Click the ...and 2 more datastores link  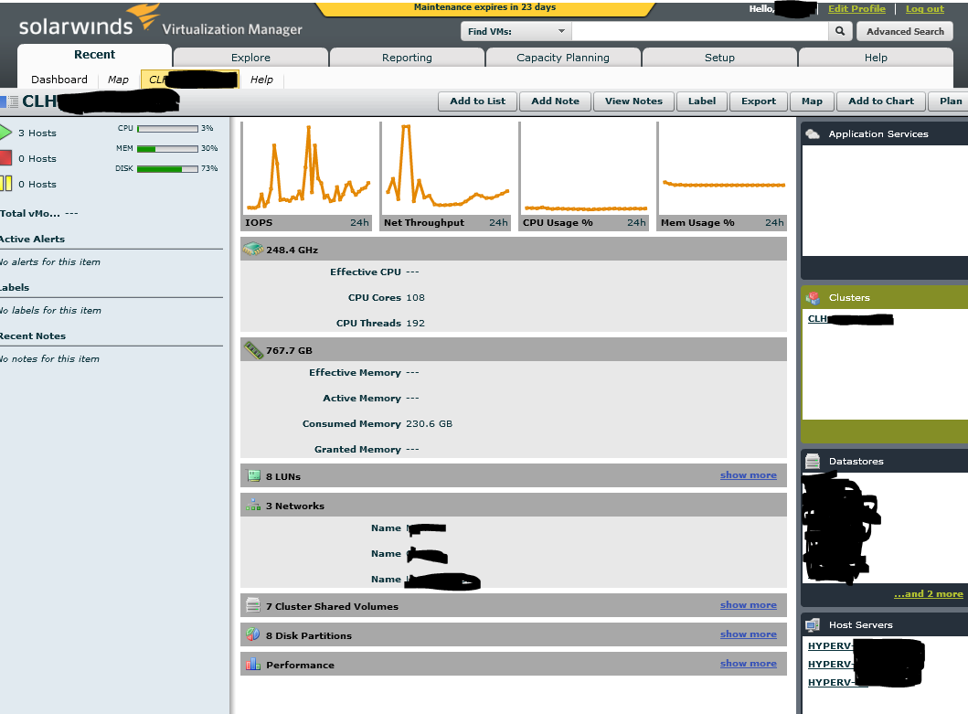pyautogui.click(x=929, y=593)
